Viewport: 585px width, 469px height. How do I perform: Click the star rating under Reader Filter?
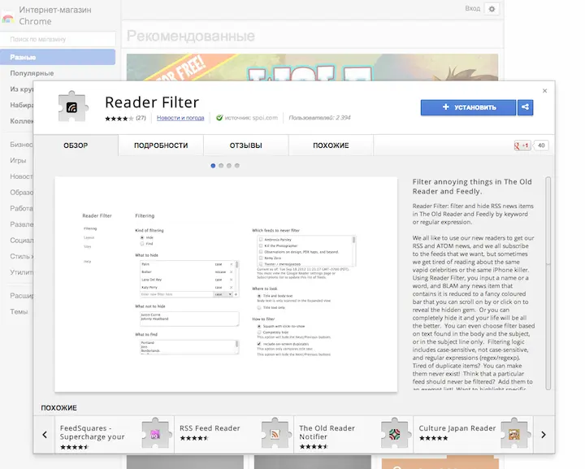(x=119, y=119)
